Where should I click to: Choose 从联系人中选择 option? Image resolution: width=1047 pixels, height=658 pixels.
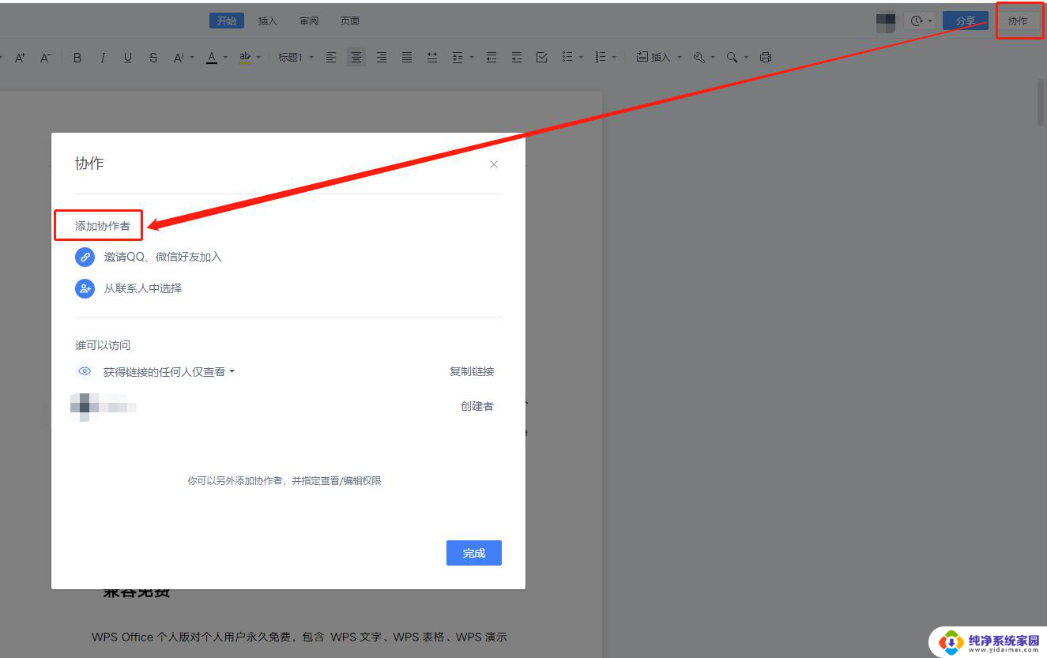143,288
